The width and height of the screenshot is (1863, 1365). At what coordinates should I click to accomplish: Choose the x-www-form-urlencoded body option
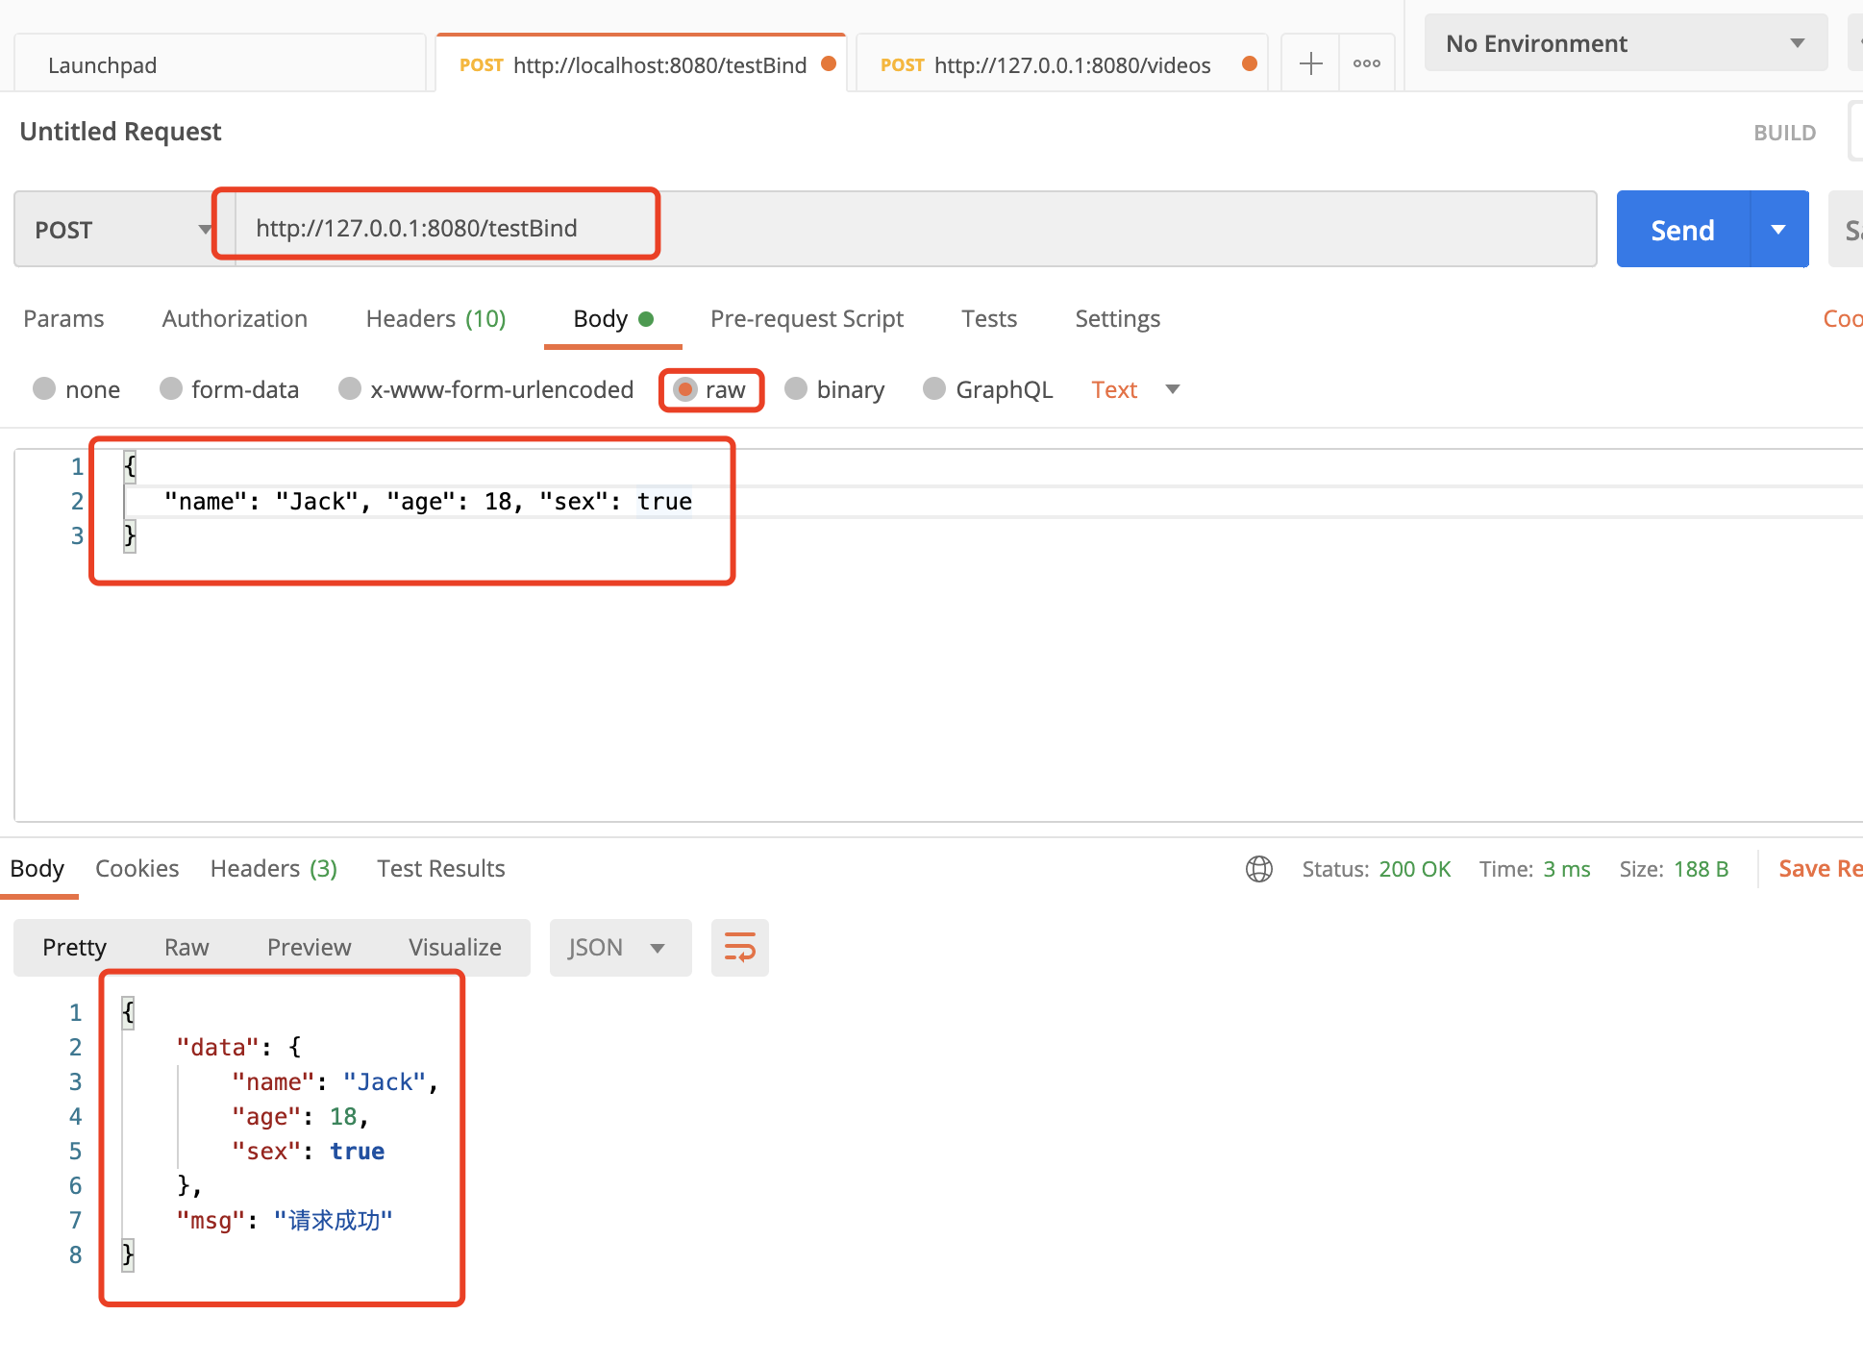pos(350,388)
